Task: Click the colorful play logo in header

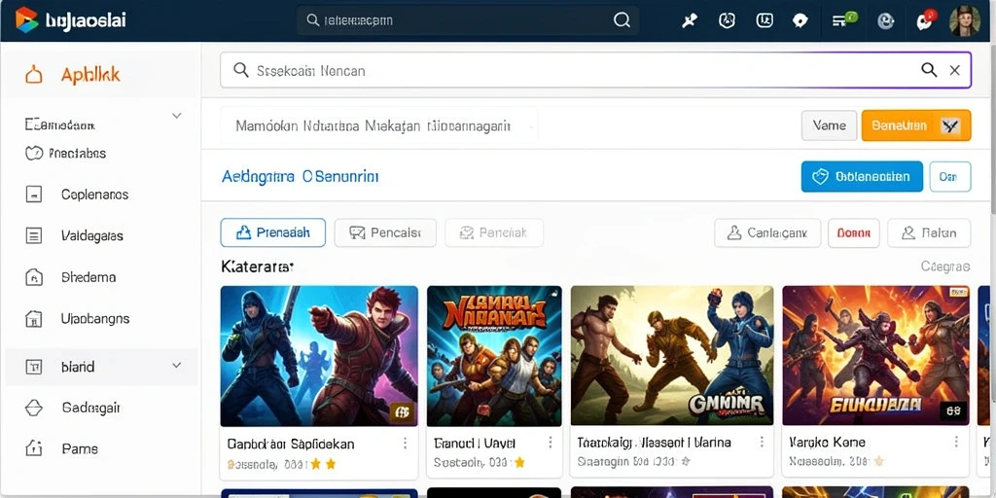Action: (26, 19)
